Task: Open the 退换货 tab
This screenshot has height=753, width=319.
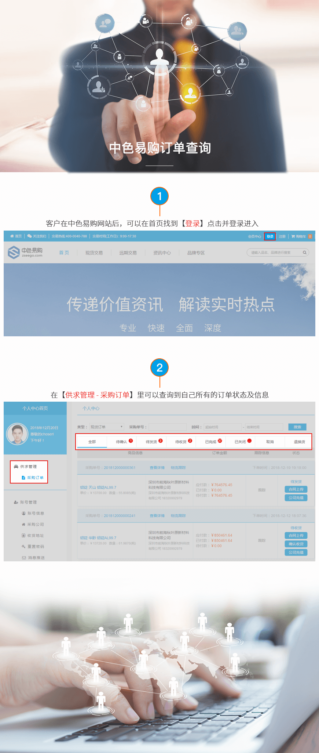Action: (x=299, y=442)
